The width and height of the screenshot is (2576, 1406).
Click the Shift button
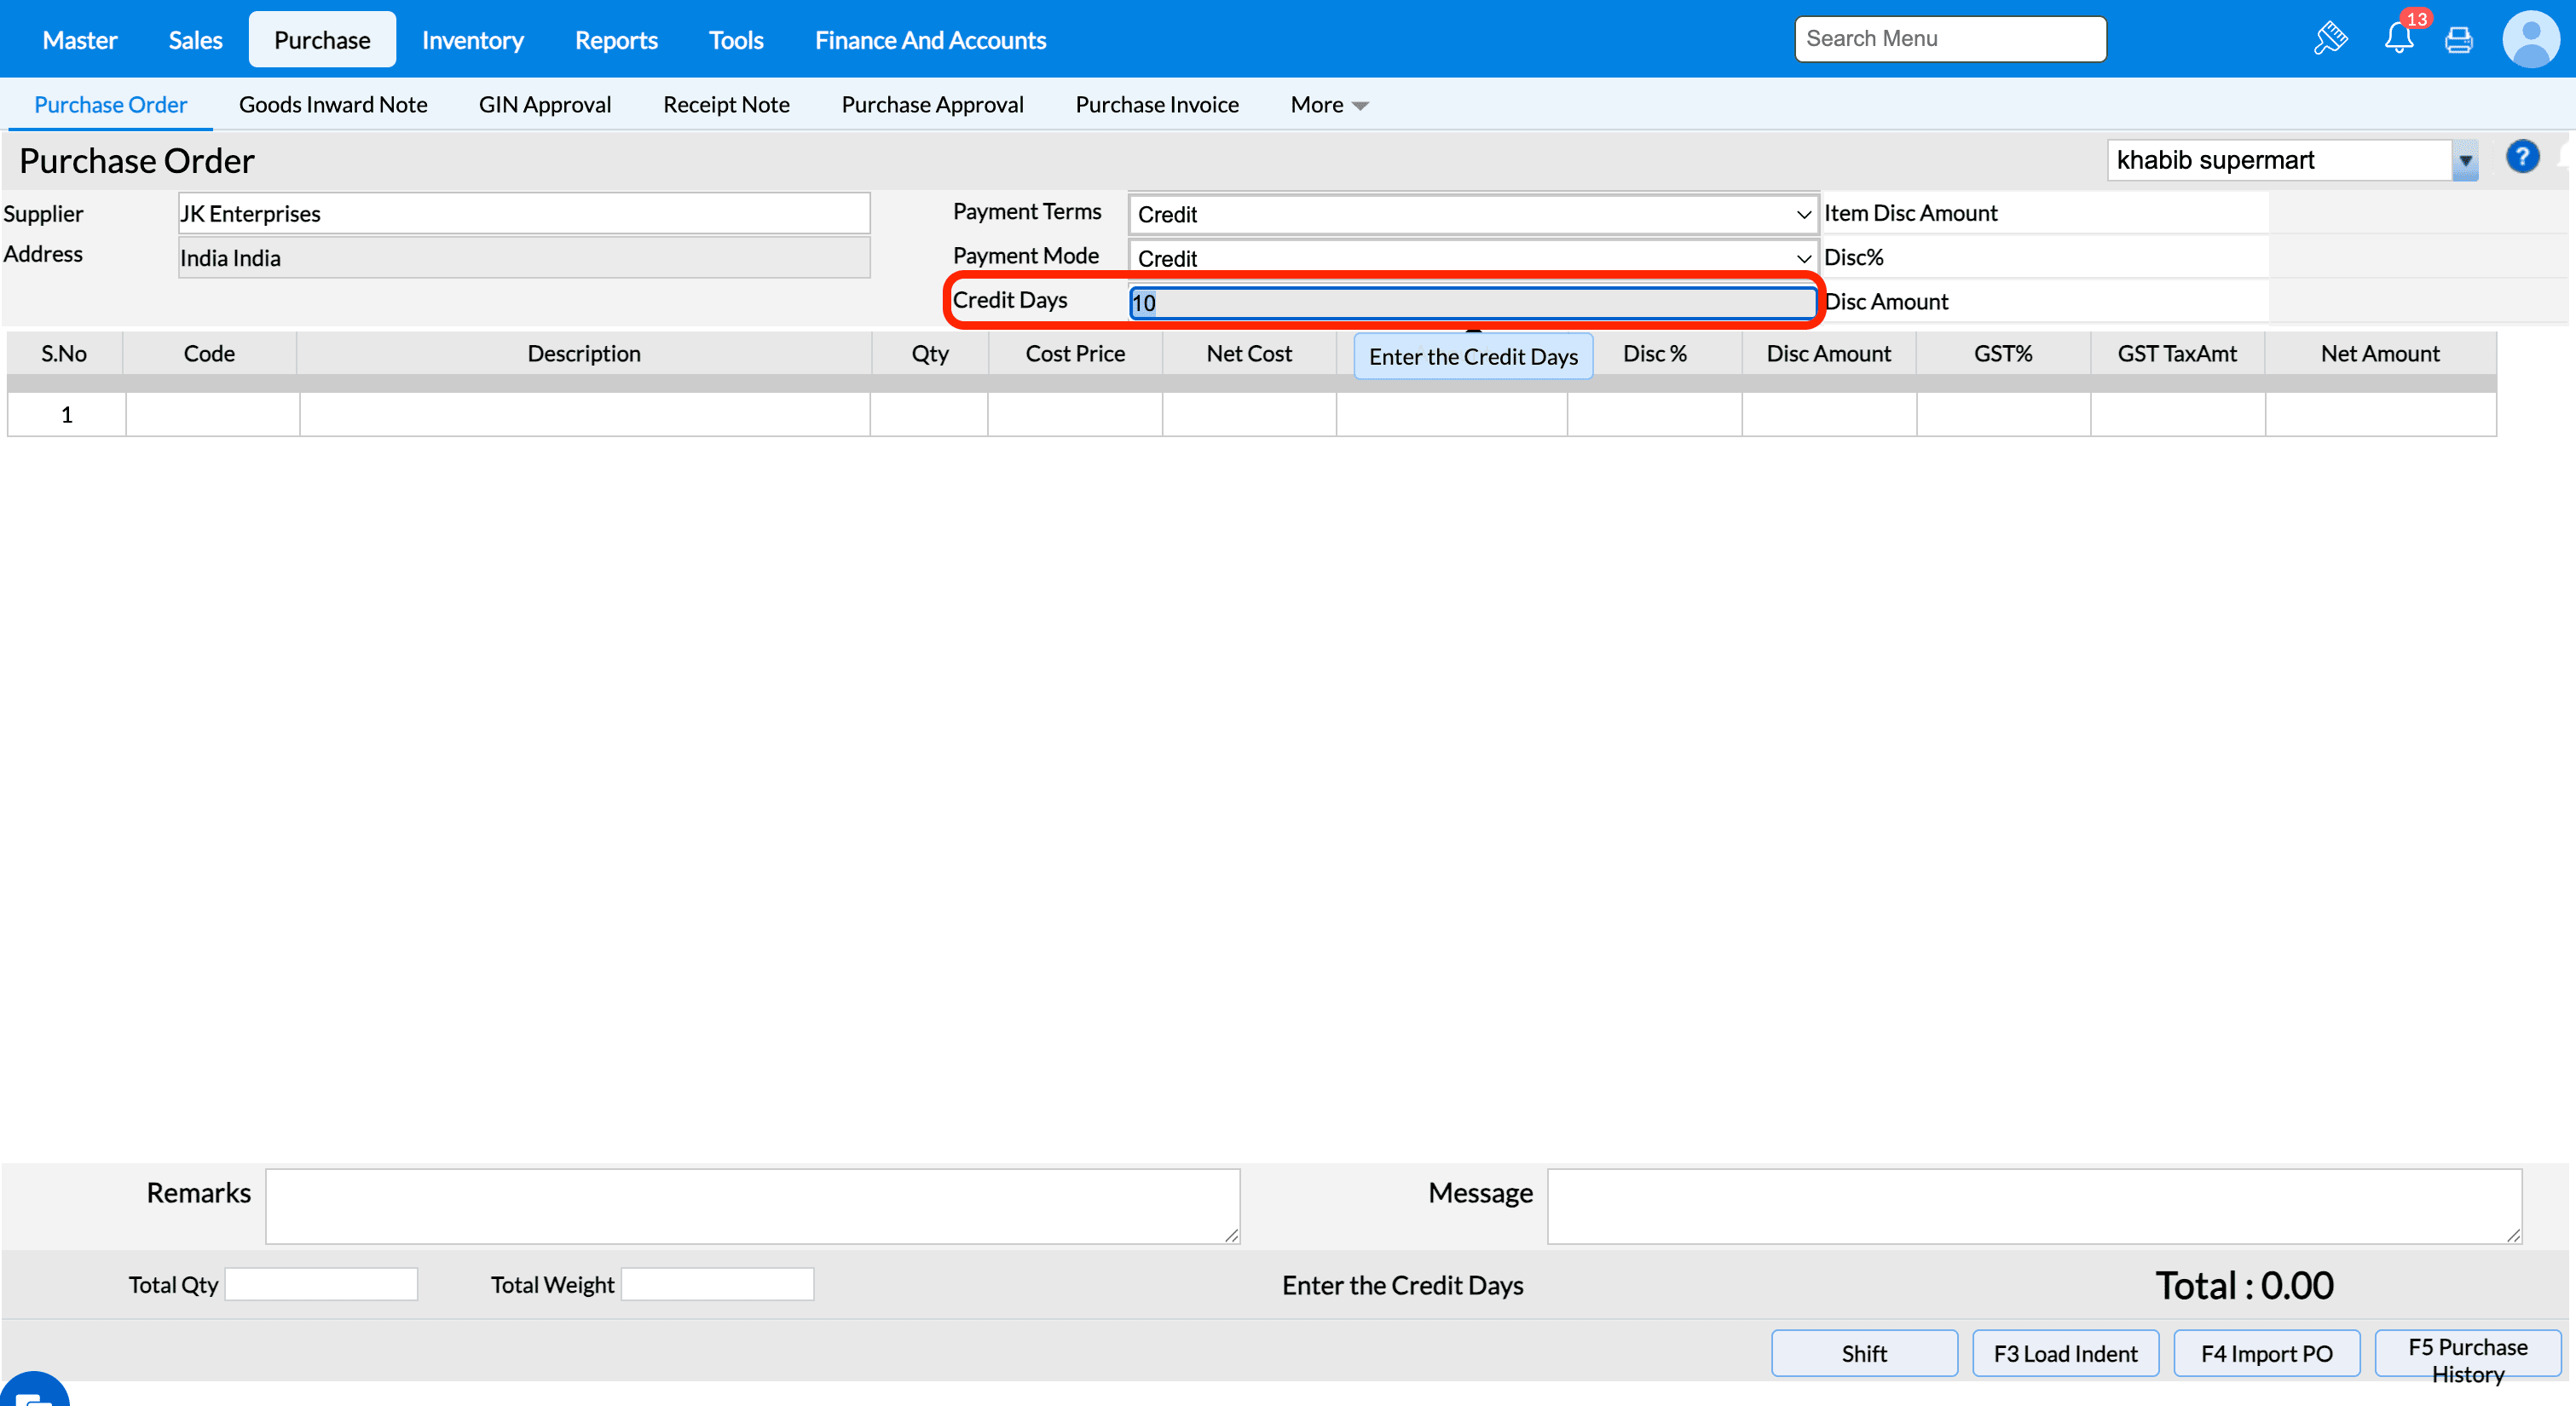pyautogui.click(x=1863, y=1353)
